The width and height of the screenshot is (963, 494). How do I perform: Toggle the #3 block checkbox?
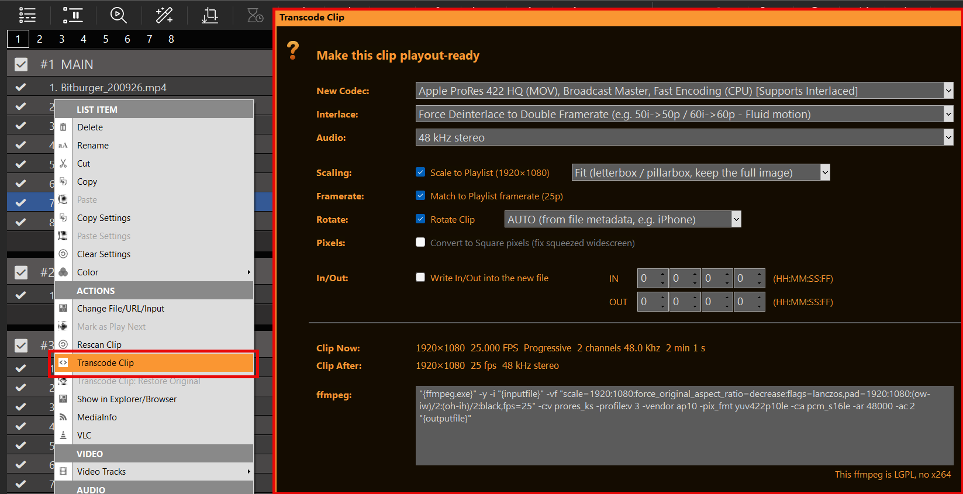(x=21, y=346)
